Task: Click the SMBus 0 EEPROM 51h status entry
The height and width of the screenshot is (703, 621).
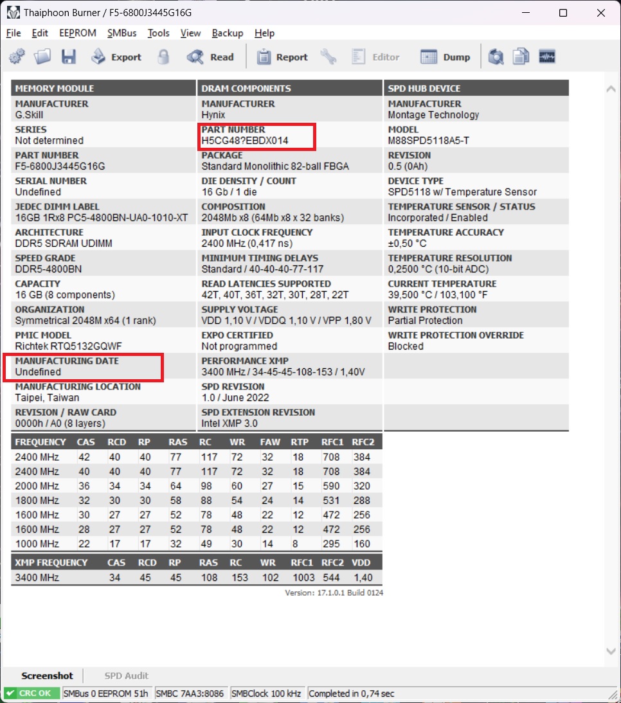Action: 106,693
